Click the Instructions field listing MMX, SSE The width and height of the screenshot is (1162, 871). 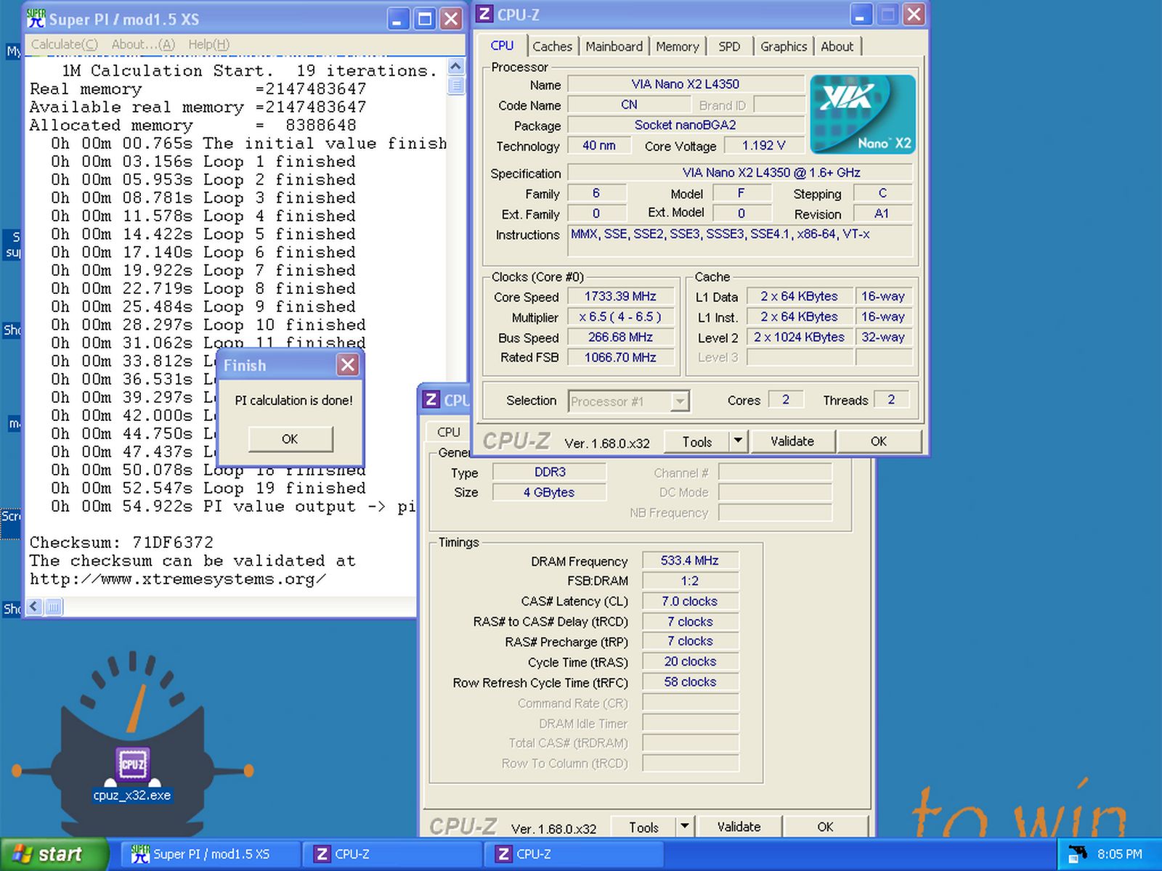tap(740, 241)
